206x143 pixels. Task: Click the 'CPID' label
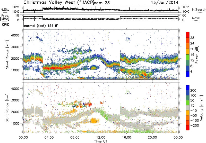6,25
